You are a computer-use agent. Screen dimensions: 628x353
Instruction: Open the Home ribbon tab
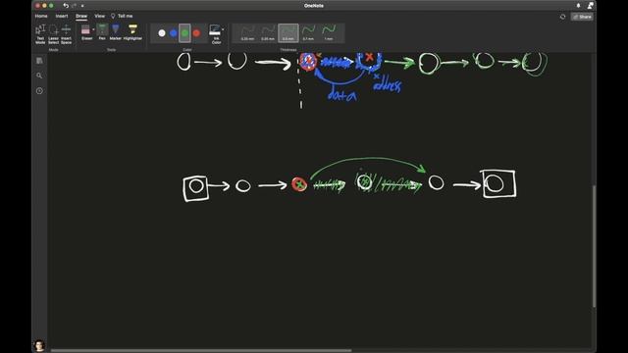point(41,16)
